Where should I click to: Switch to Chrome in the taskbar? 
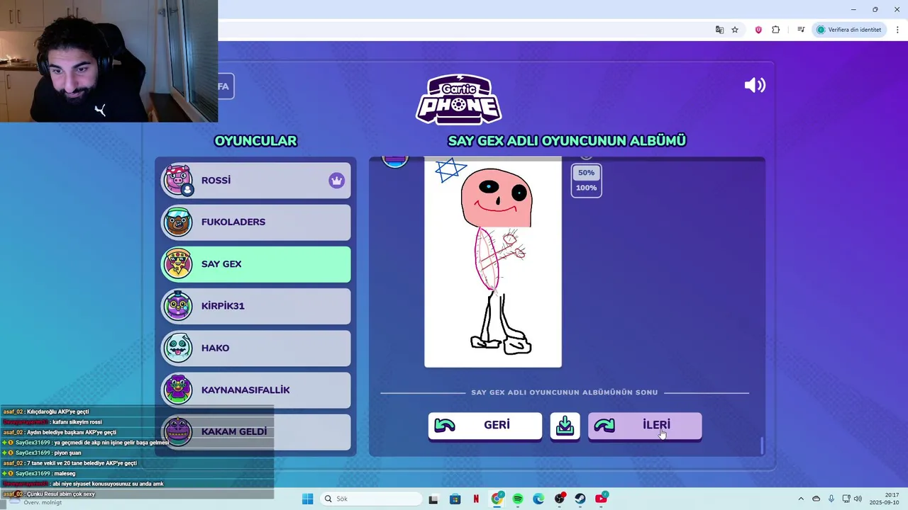[x=497, y=499]
